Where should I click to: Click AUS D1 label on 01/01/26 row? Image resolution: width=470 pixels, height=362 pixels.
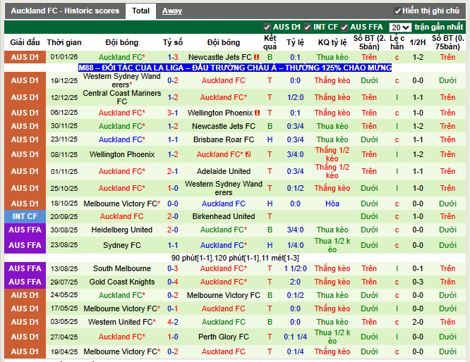coord(25,57)
